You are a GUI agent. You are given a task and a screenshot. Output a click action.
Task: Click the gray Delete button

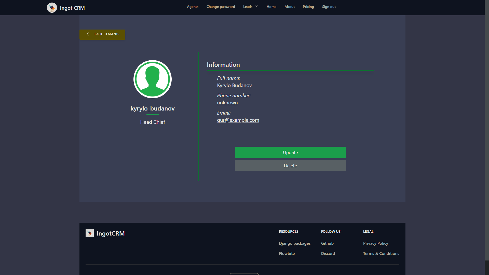click(290, 166)
